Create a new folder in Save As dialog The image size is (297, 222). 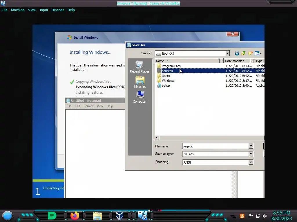click(x=250, y=53)
